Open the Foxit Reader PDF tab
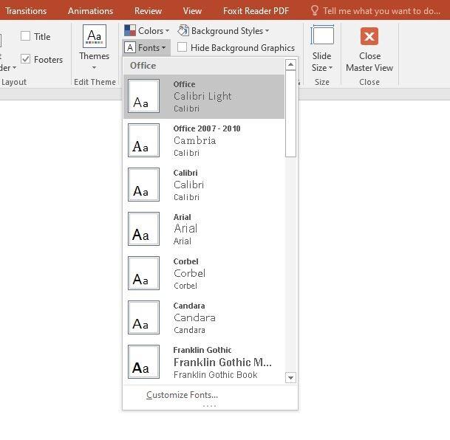Screen dimensions: 450x440 coord(256,11)
